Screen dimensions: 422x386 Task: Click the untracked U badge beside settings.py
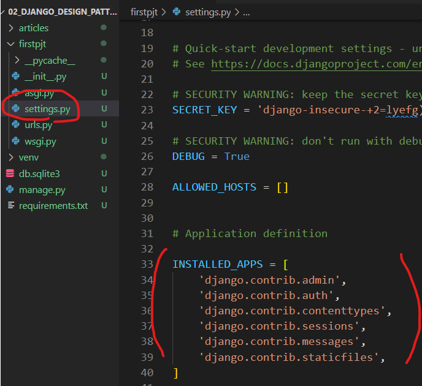104,108
